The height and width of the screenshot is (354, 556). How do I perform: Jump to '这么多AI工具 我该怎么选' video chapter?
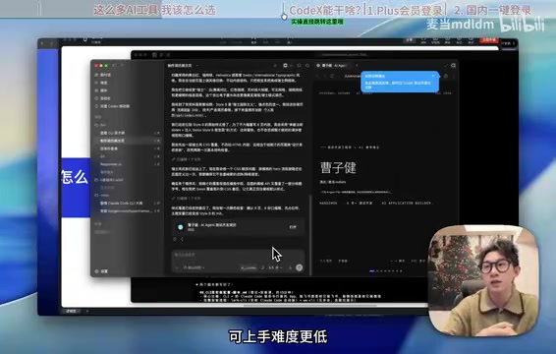[x=154, y=10]
